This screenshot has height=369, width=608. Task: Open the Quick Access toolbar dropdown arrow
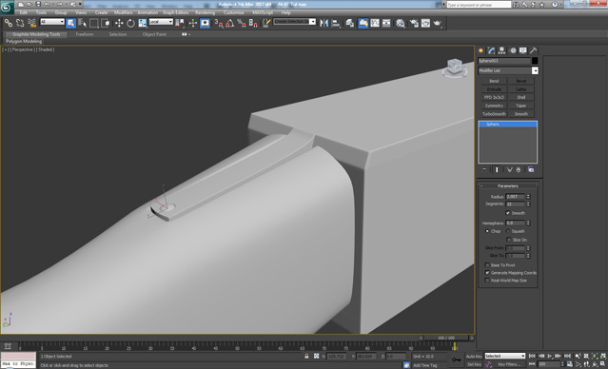coord(80,4)
